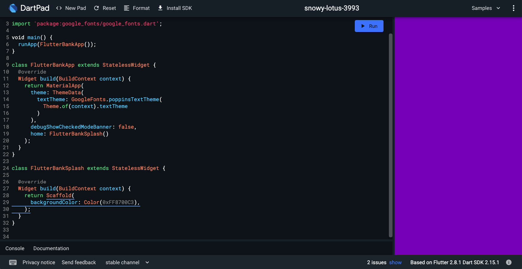Click the underlined 'Scaffold(' token
Screen dimensions: 522x269
[60, 195]
